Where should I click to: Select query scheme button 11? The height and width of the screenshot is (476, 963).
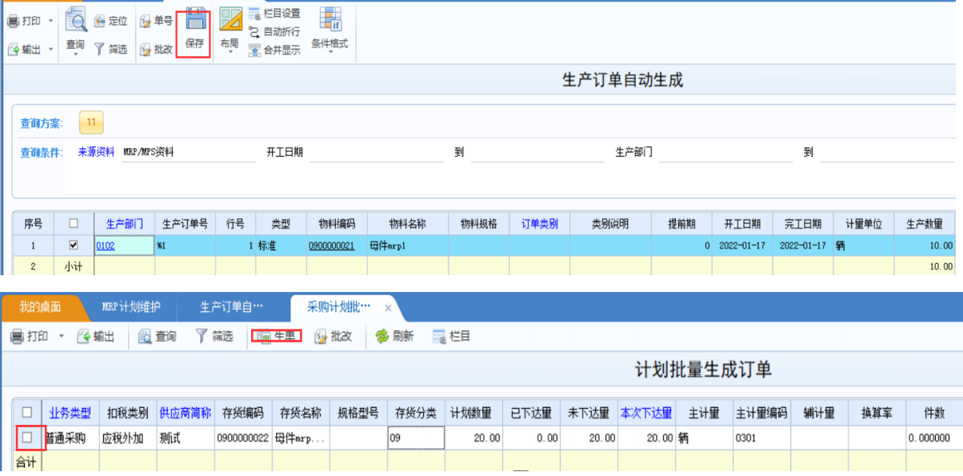coord(91,122)
